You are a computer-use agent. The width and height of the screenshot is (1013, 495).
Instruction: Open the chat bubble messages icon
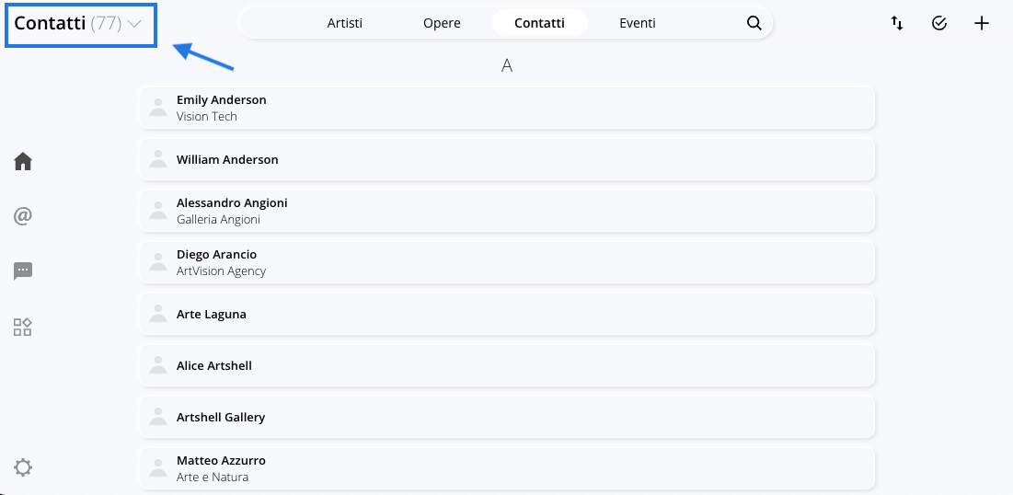pyautogui.click(x=23, y=271)
